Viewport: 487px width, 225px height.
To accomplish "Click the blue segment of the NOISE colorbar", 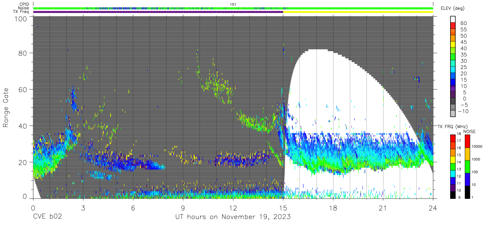I will tap(467, 179).
